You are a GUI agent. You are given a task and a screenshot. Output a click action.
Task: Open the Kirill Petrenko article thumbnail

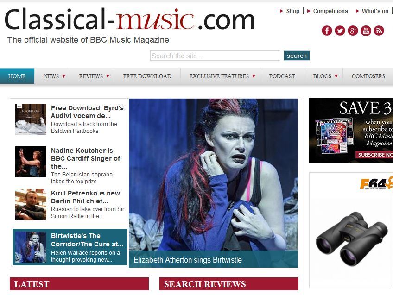pos(31,204)
